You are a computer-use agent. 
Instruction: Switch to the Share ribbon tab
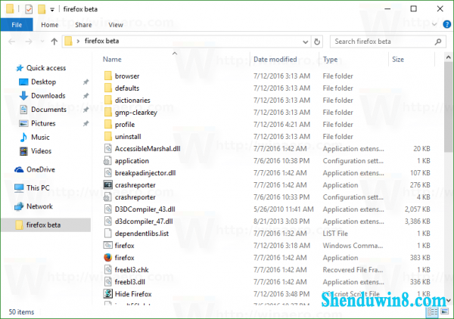83,25
